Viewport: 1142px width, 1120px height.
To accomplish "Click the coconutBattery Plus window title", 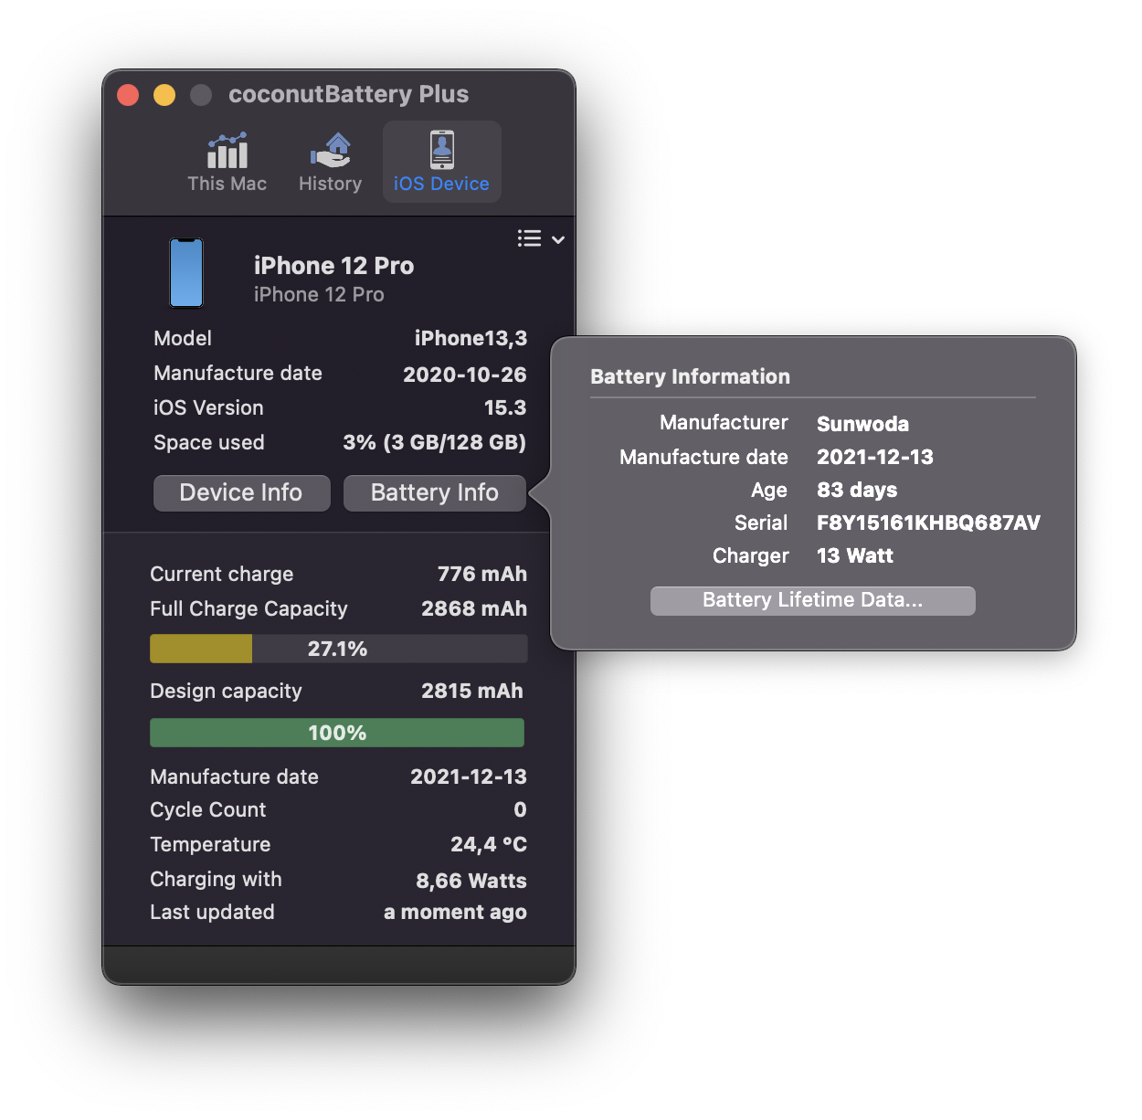I will point(348,95).
